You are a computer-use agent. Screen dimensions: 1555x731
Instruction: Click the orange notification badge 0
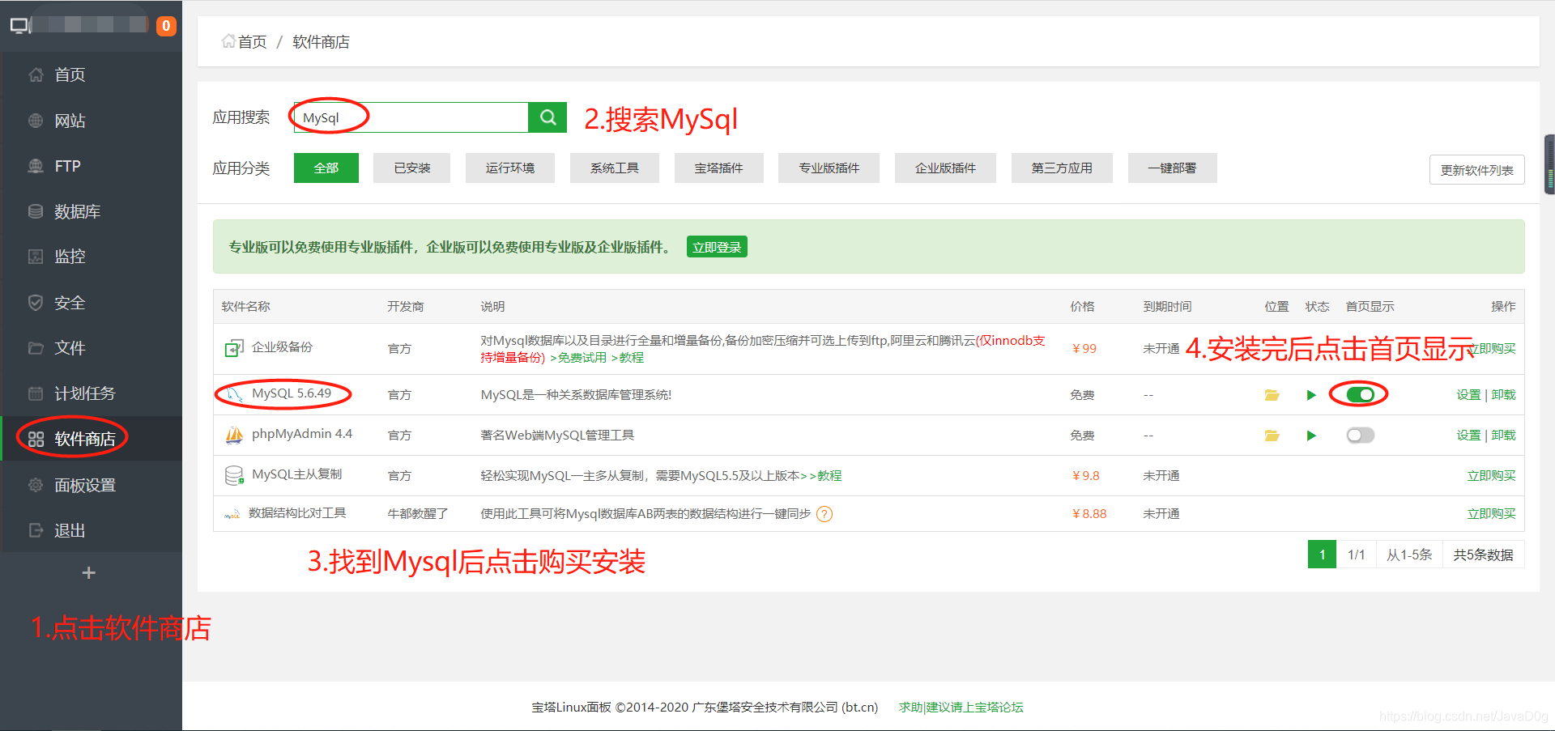coord(166,26)
